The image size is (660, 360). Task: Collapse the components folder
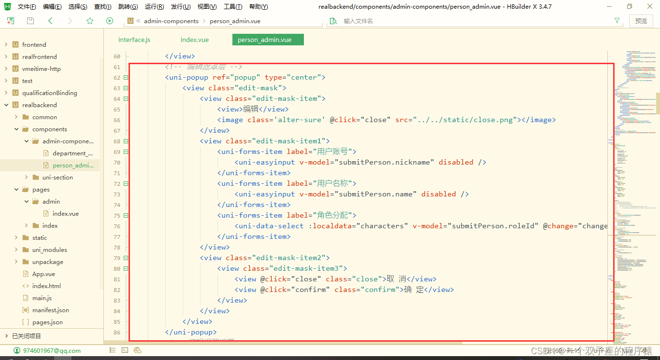(x=16, y=129)
